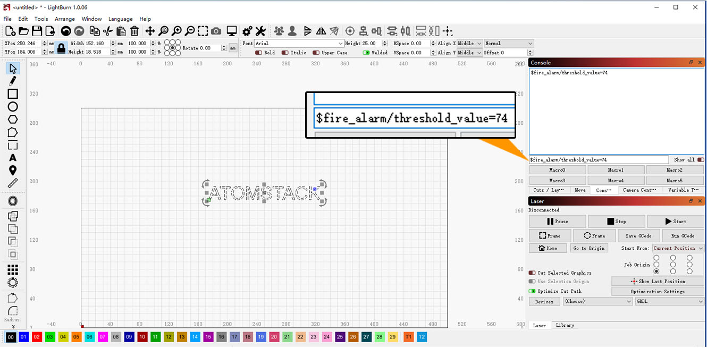Expand the GRBL controller dropdown
This screenshot has width=707, height=348.
point(670,301)
